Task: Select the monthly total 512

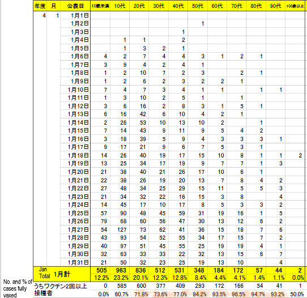Action: click(x=160, y=270)
